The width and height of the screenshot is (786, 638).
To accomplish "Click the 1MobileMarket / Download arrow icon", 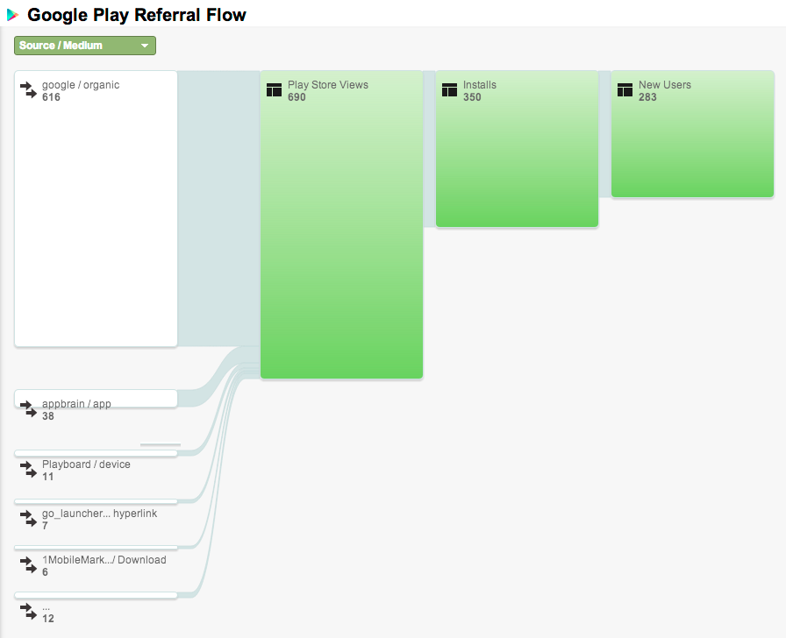I will [x=26, y=564].
